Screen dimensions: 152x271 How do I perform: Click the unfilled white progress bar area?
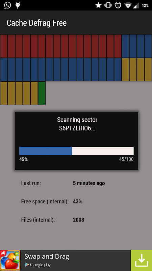(x=103, y=151)
